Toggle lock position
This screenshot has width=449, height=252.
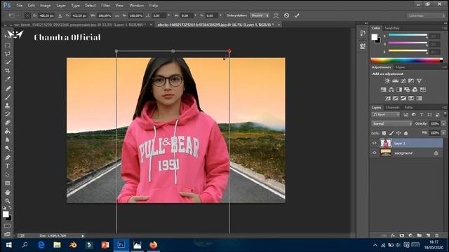(x=398, y=133)
